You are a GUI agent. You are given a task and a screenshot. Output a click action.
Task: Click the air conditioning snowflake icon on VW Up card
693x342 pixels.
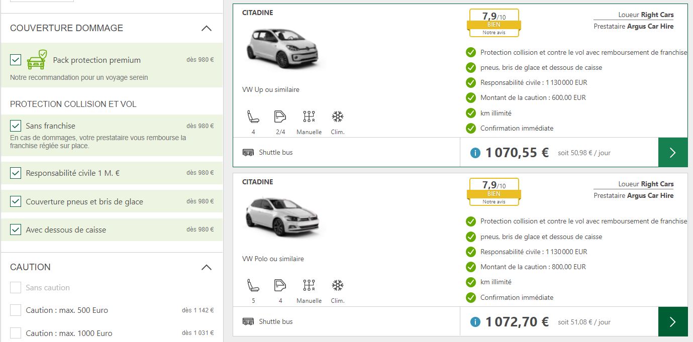click(337, 117)
